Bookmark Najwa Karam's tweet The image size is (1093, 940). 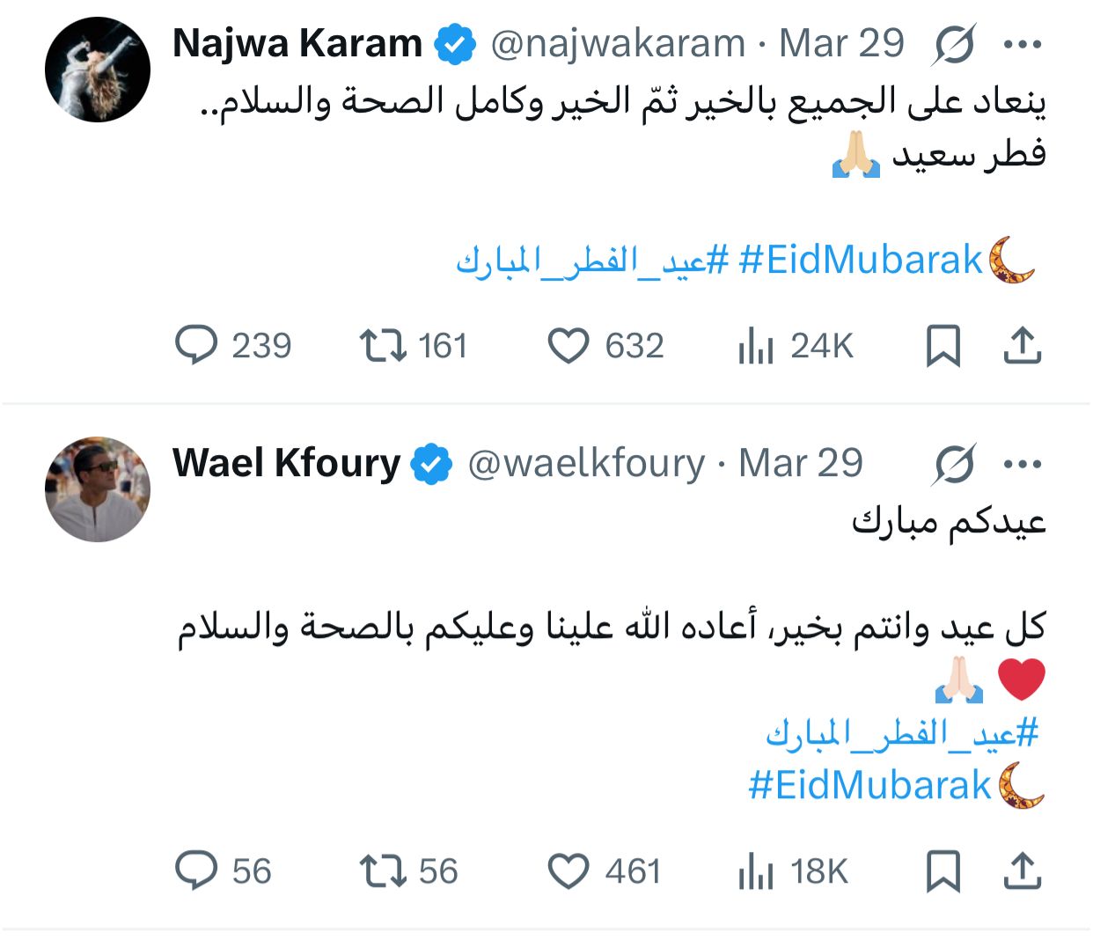tap(943, 345)
